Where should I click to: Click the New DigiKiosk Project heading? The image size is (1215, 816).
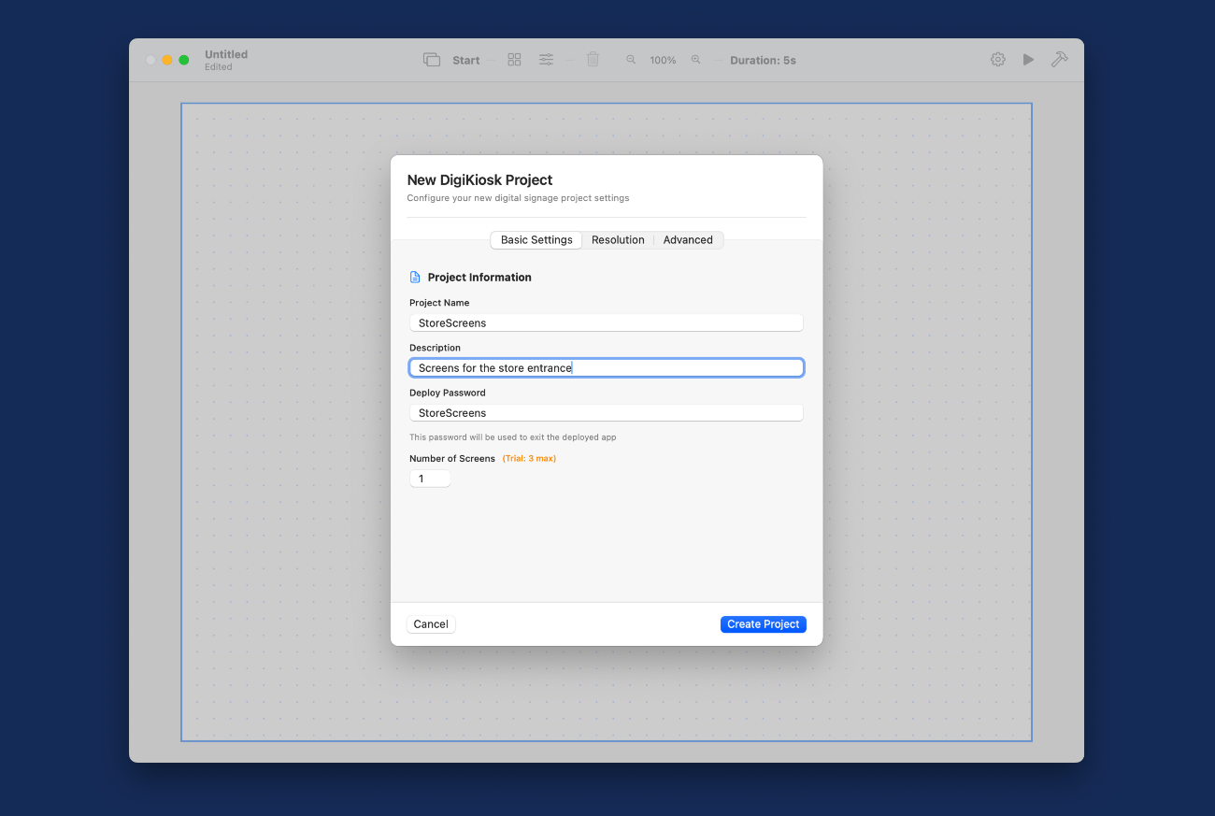[x=479, y=179]
